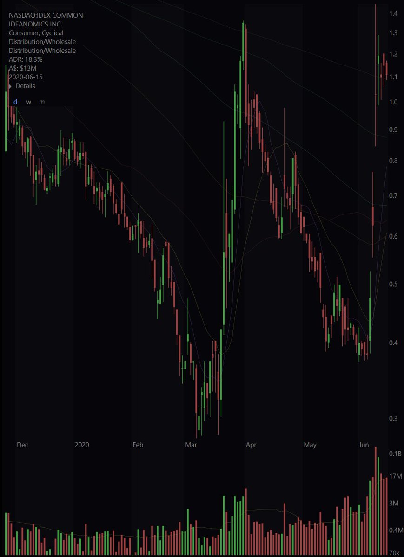Screen dimensions: 404x557
Task: Select the daily 'd' timeframe
Action: (x=15, y=102)
